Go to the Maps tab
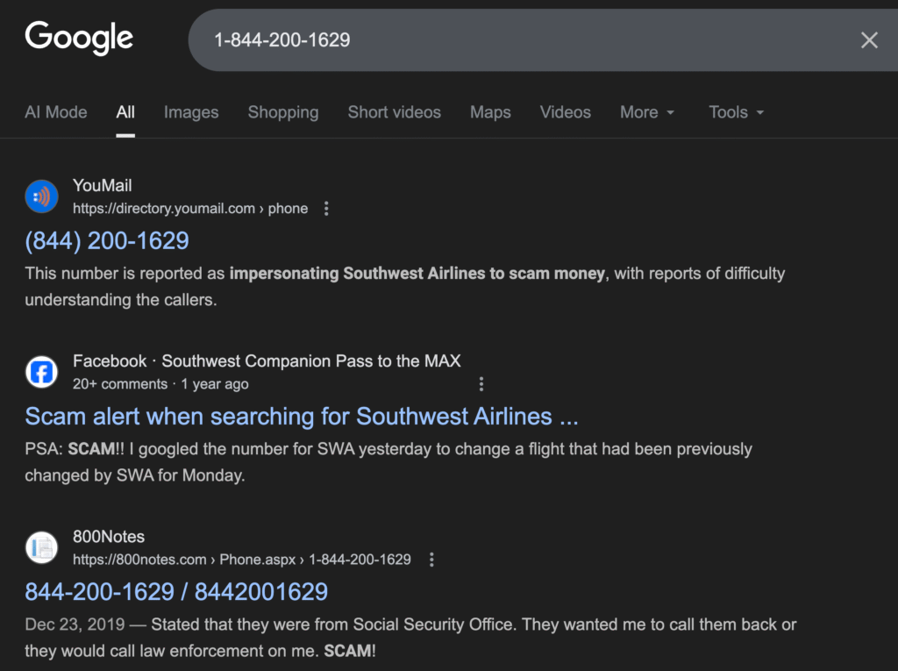898x671 pixels. (x=490, y=112)
